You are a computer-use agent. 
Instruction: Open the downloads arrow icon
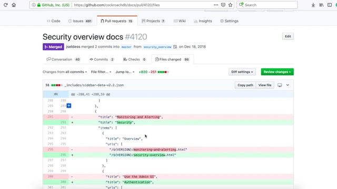click(x=313, y=5)
